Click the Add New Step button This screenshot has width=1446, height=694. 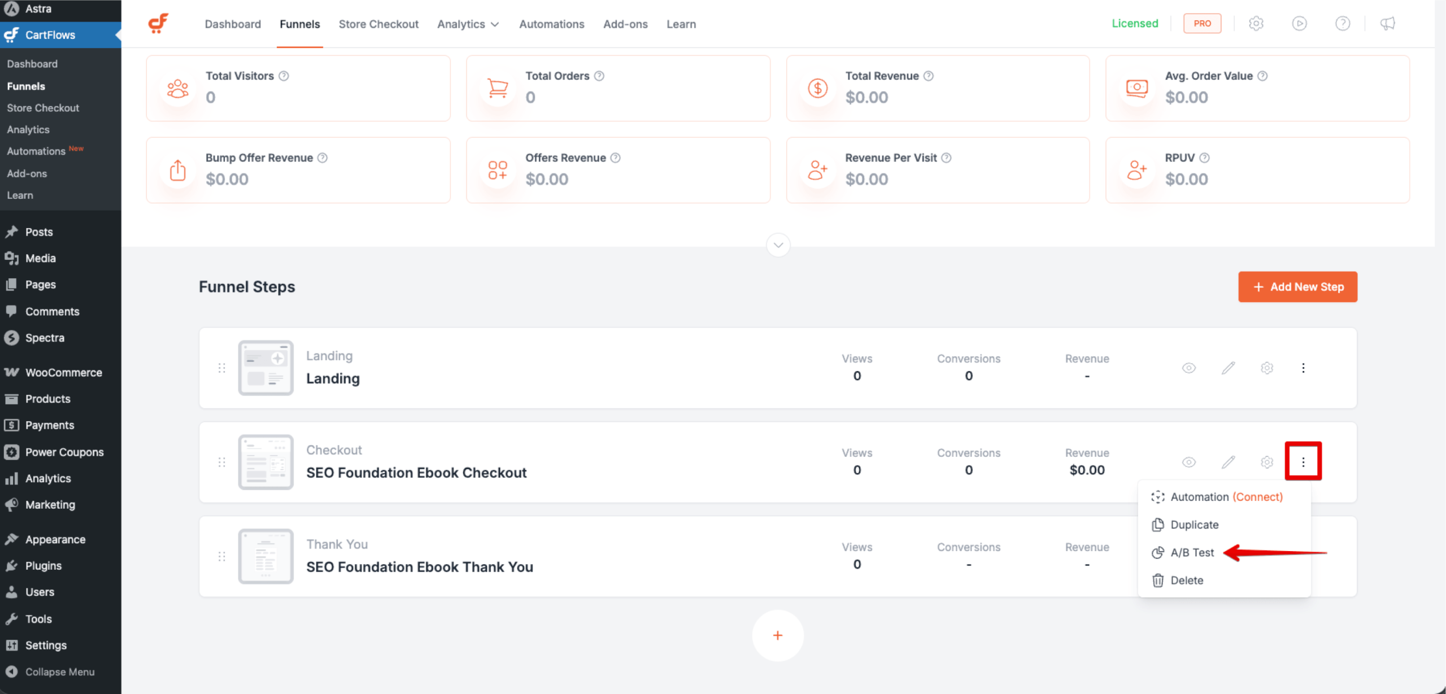(1297, 287)
